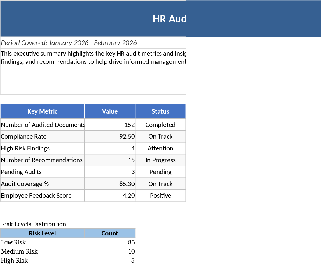Select the Number of Audited Documents cell
This screenshot has height=264, width=321.
[43, 125]
